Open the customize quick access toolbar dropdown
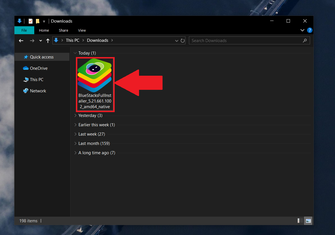 44,21
